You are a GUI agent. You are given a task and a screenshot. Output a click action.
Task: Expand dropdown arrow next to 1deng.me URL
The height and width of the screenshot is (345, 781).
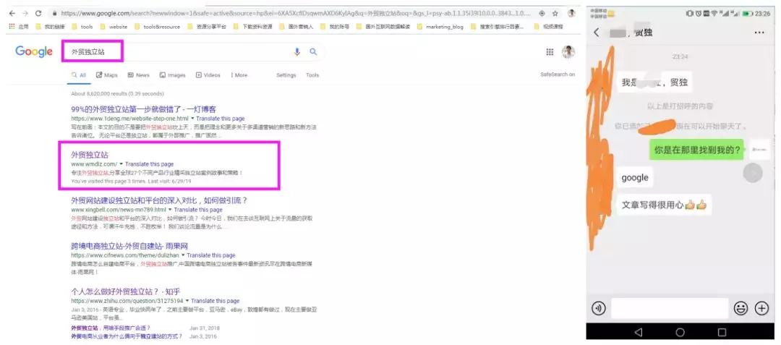(192, 119)
